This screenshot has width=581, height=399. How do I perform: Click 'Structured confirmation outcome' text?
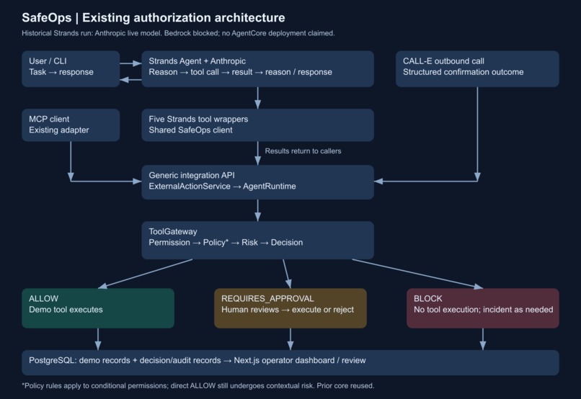[464, 72]
